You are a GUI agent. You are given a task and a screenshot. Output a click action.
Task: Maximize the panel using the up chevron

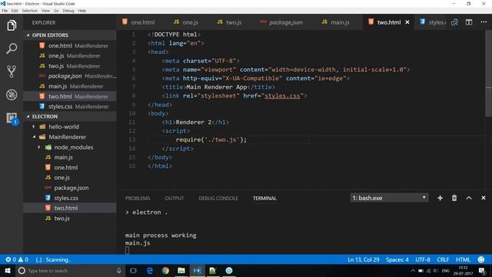469,198
